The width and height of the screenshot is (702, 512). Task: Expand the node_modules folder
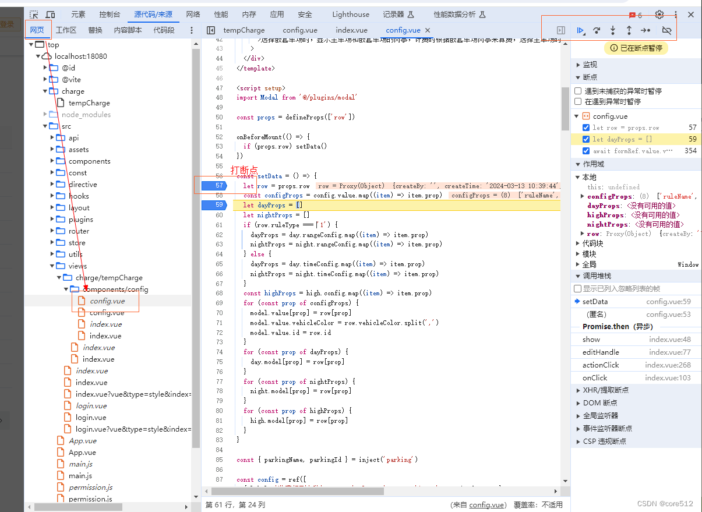click(x=45, y=115)
